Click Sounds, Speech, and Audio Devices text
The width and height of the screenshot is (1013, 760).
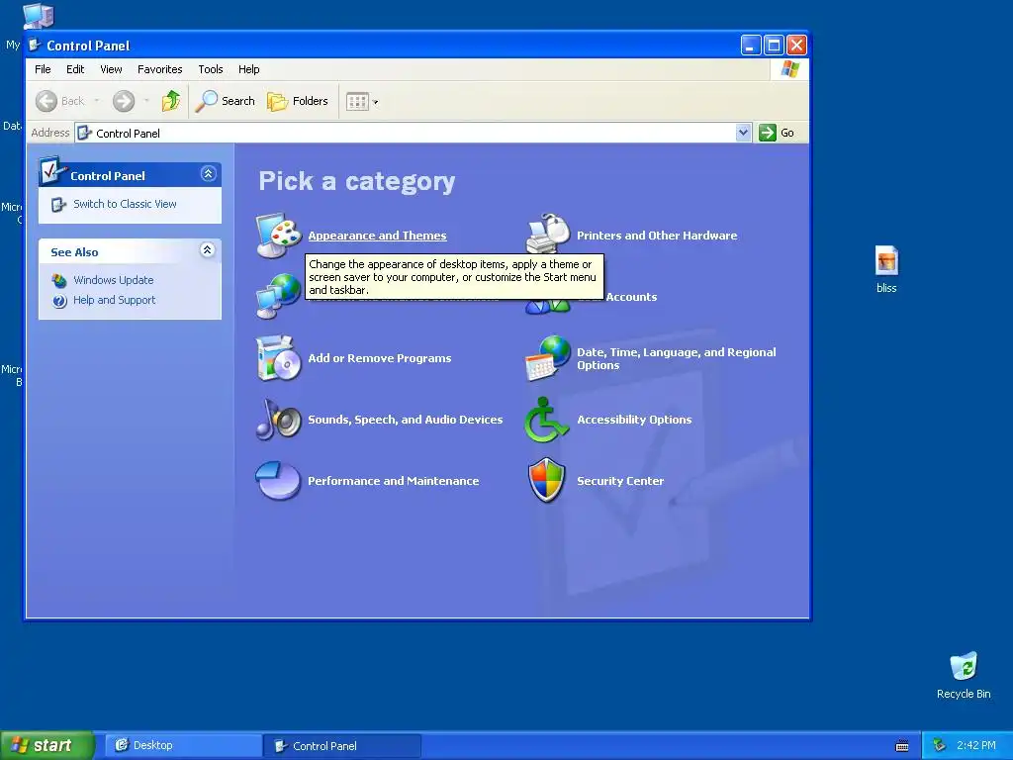click(405, 420)
